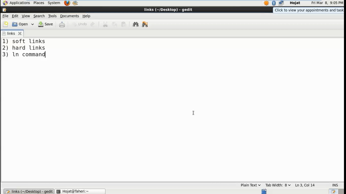The image size is (346, 194).
Task: Click the Find binoculars icon
Action: [136, 24]
